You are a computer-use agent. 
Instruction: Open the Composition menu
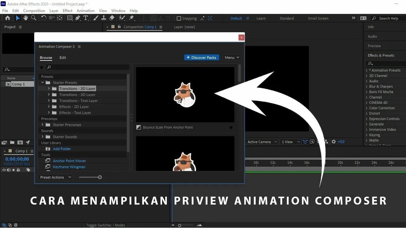pos(34,10)
